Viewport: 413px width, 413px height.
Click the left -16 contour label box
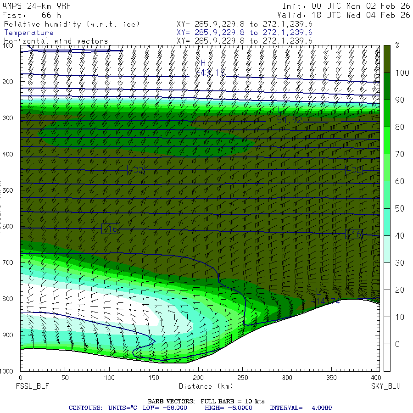110,229
